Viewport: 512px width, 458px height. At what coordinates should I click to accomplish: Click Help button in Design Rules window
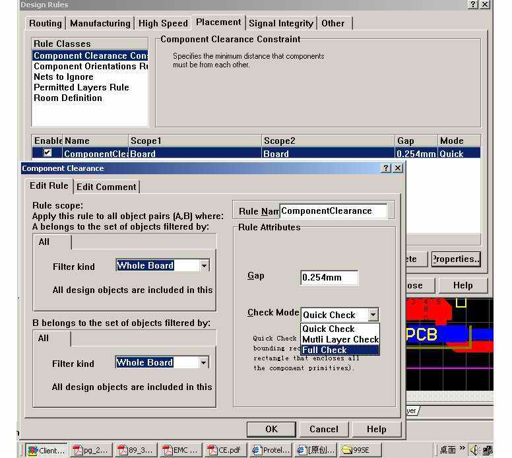tap(463, 286)
